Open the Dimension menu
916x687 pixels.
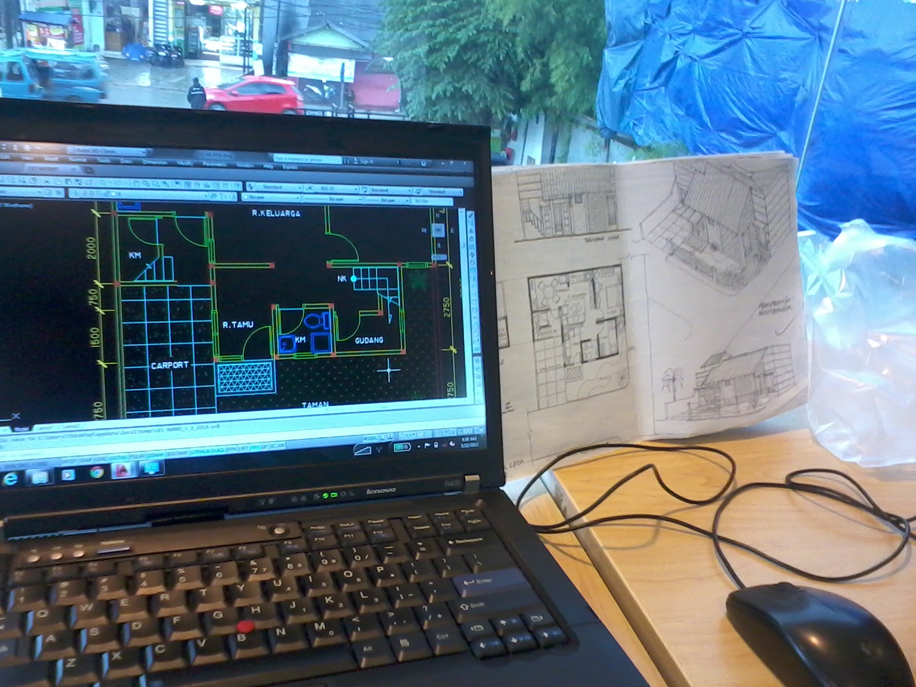pos(154,162)
